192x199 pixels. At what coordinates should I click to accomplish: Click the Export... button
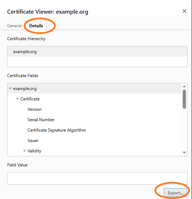coord(175,193)
